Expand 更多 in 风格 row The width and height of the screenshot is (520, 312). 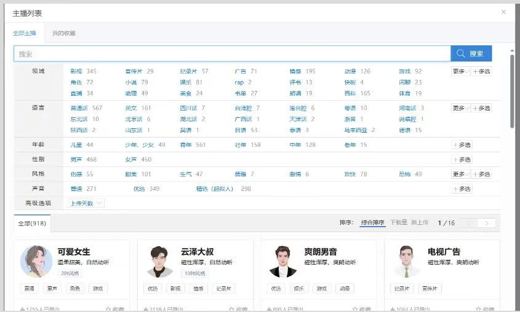point(461,174)
